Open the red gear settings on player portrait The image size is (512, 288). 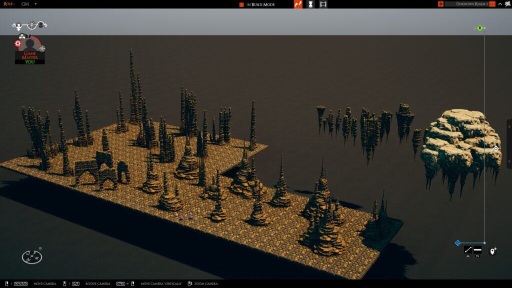click(18, 44)
